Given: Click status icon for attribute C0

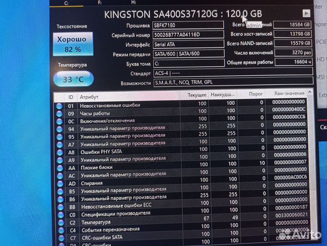Looking at the screenshot, I should 61,215.
